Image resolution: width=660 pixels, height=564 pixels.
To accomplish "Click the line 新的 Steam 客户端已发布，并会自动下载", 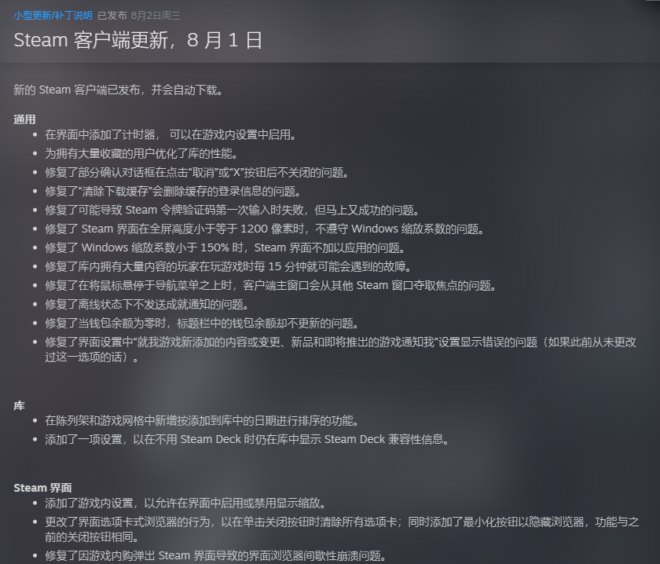I will click(x=119, y=90).
